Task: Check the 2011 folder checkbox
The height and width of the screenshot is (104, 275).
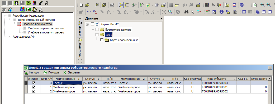Action: click(97, 35)
